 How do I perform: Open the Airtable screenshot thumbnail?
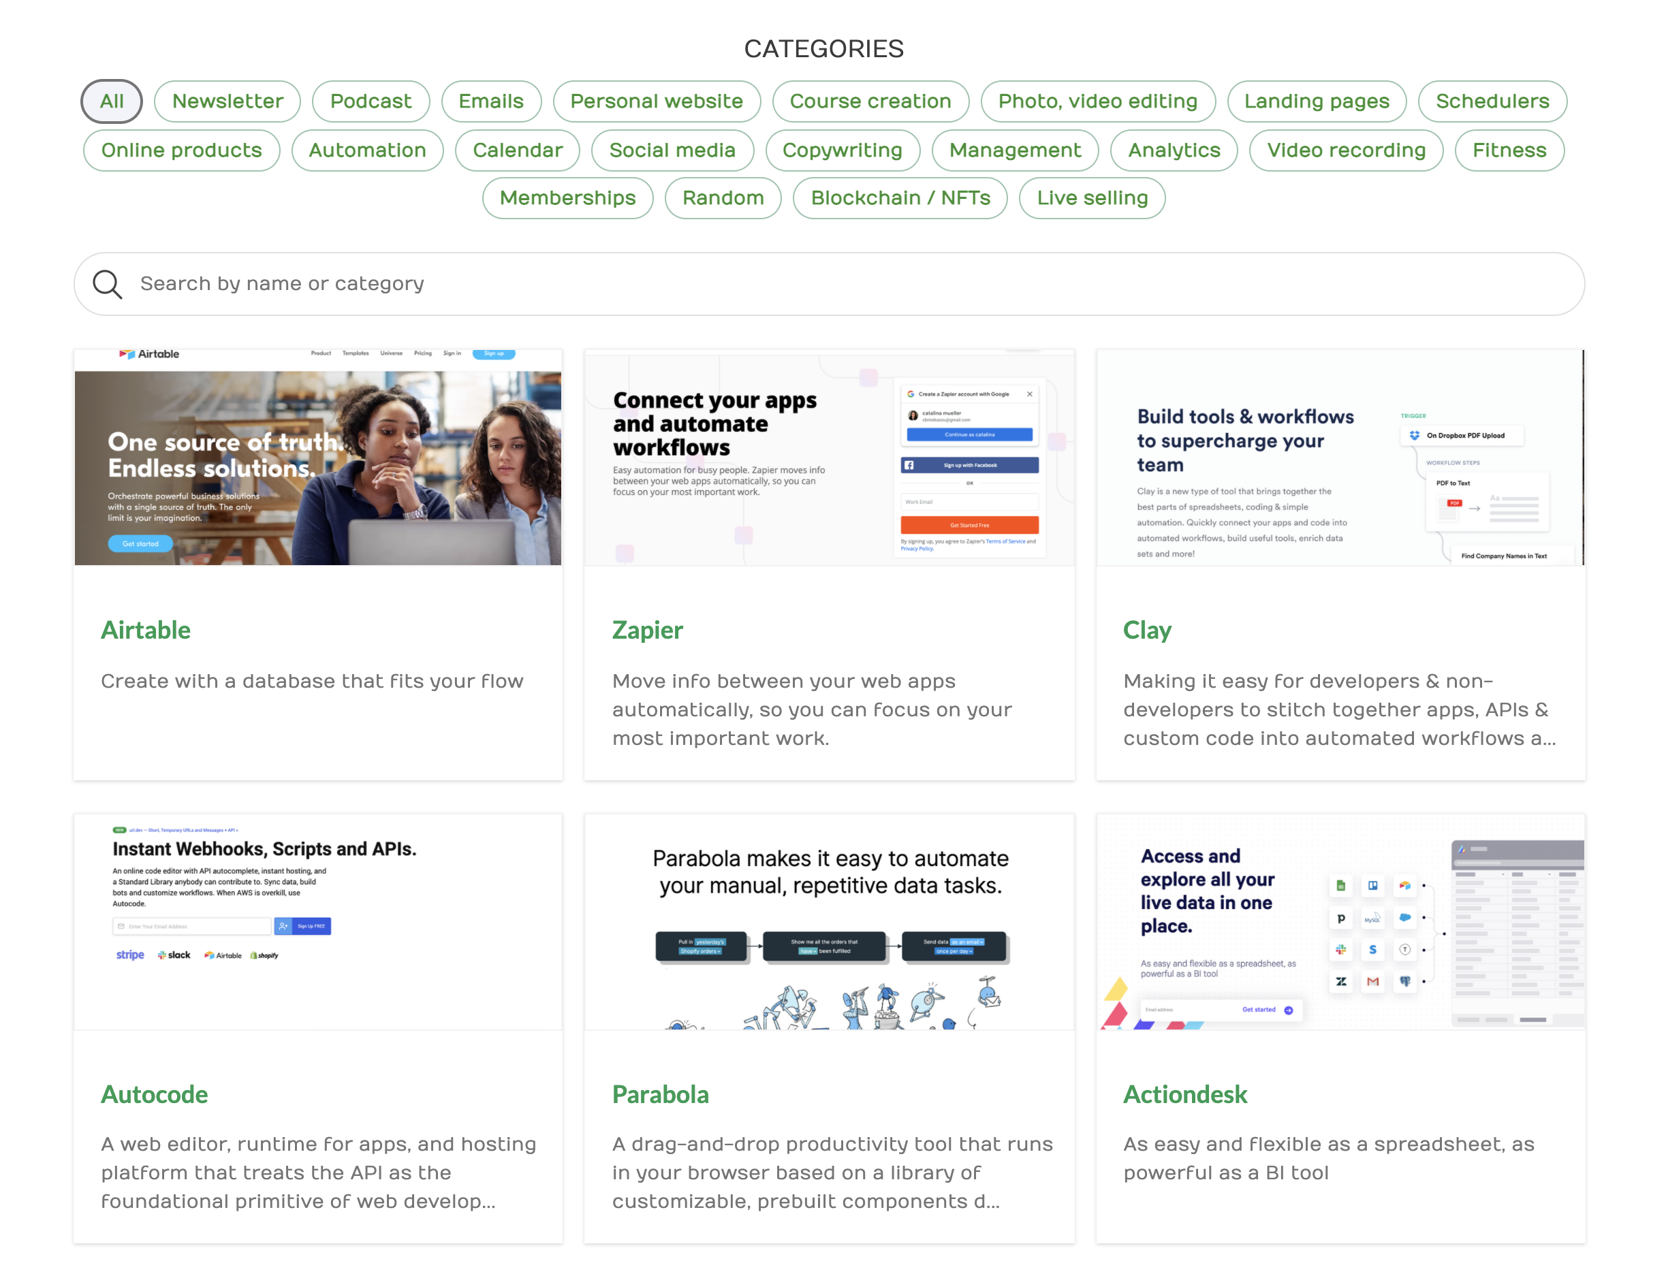(x=317, y=458)
